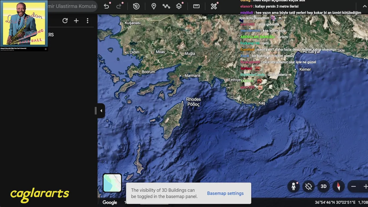Image resolution: width=368 pixels, height=207 pixels.
Task: Collapse top toolbar with chevron arrow
Action: [365, 6]
